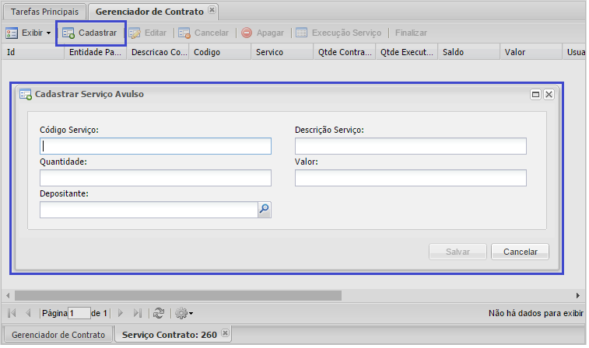The height and width of the screenshot is (348, 589).
Task: Maximize the Cadastrar Serviço Avulso dialog
Action: (535, 95)
